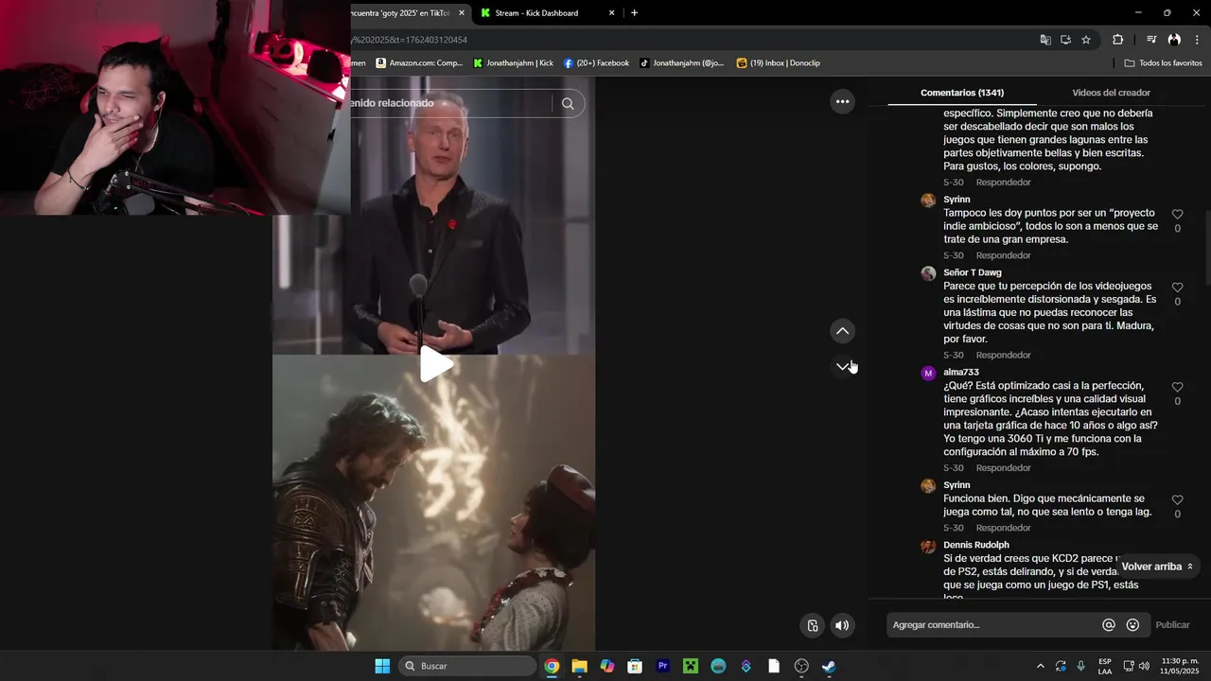This screenshot has width=1211, height=681.
Task: Reply to alma733's comment
Action: (x=1003, y=468)
